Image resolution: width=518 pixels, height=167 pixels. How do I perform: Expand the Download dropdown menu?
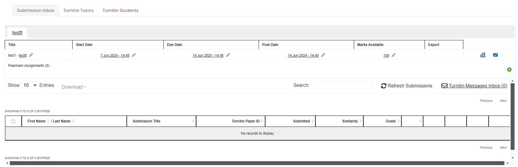point(74,87)
